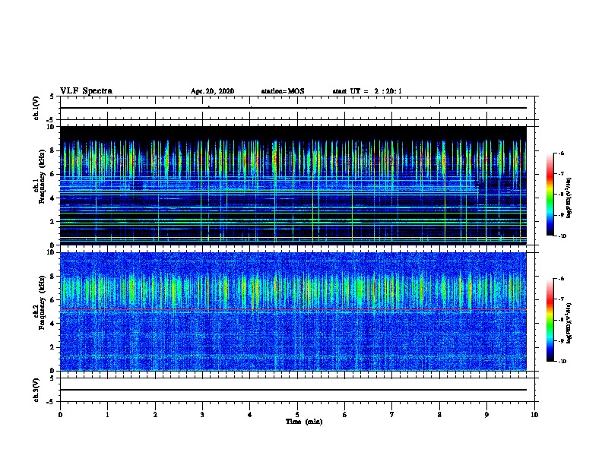The width and height of the screenshot is (602, 465).
Task: Click inside the ch.2 frequency spectrogram panel
Action: coord(293,312)
